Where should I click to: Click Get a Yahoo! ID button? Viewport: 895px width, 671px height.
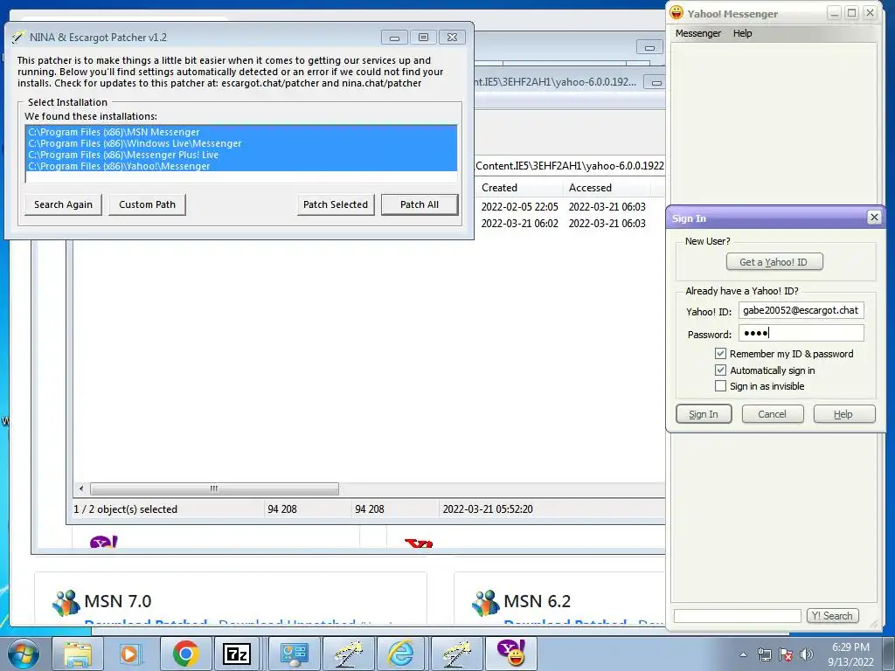coord(774,262)
